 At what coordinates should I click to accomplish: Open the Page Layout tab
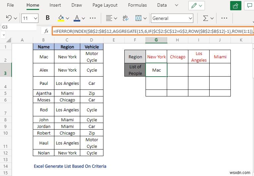105,5
